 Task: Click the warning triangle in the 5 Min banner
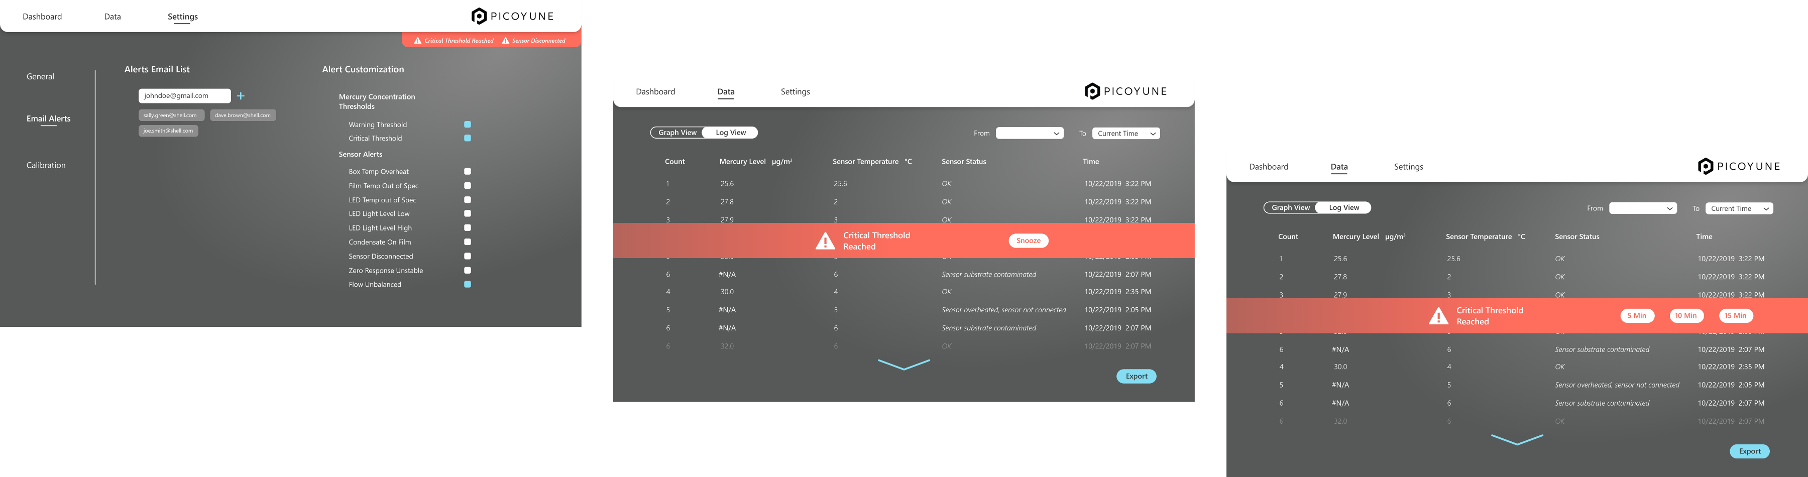(x=1438, y=316)
